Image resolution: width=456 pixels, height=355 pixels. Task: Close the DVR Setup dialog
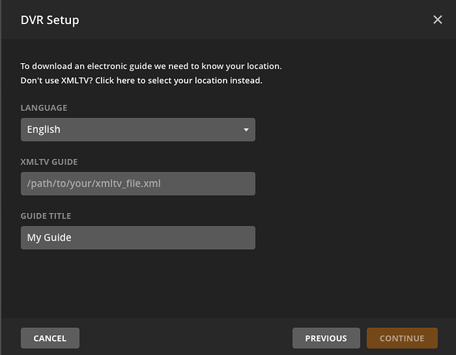tap(438, 20)
